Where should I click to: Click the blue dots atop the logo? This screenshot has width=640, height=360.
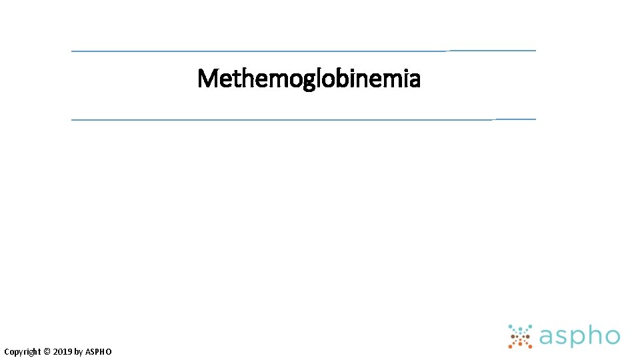coord(520,329)
